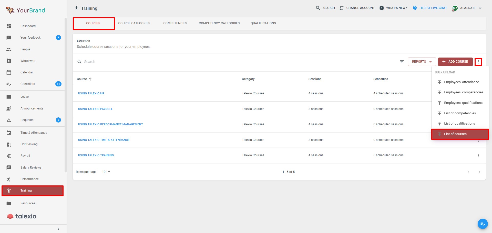Click the Alasdair user avatar

455,8
